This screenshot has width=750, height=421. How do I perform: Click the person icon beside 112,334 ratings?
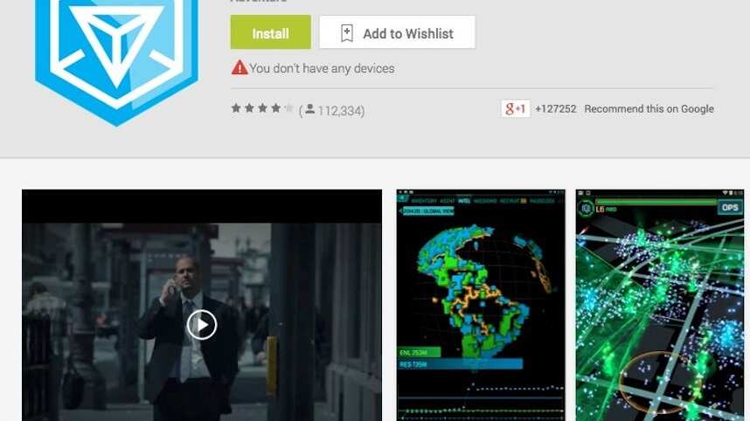(309, 110)
